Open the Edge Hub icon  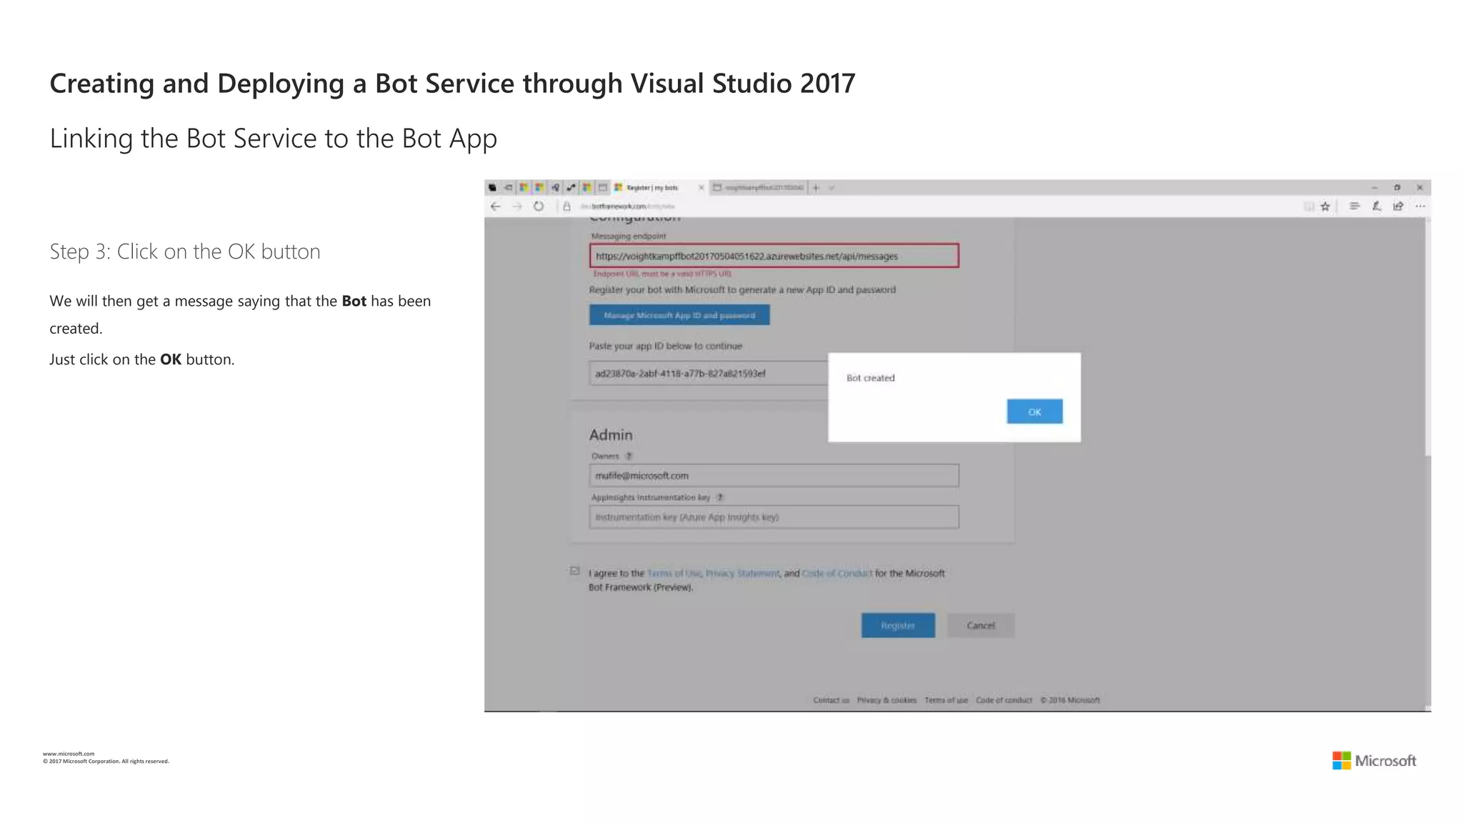click(1354, 206)
